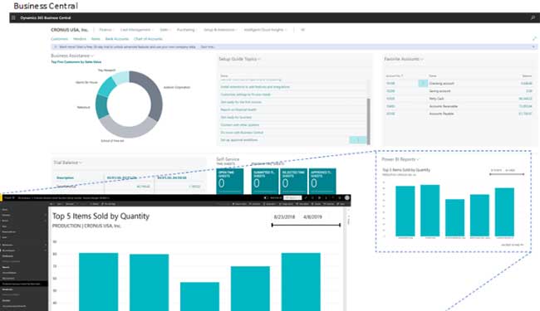Click the Dynamics 365 Business Central title
Image resolution: width=540 pixels, height=311 pixels.
point(46,18)
